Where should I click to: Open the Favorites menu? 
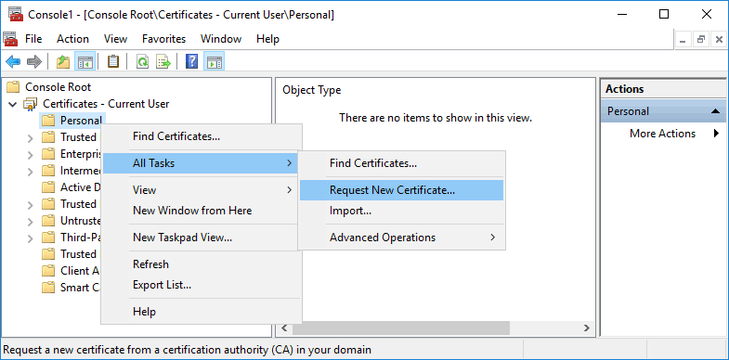point(163,39)
